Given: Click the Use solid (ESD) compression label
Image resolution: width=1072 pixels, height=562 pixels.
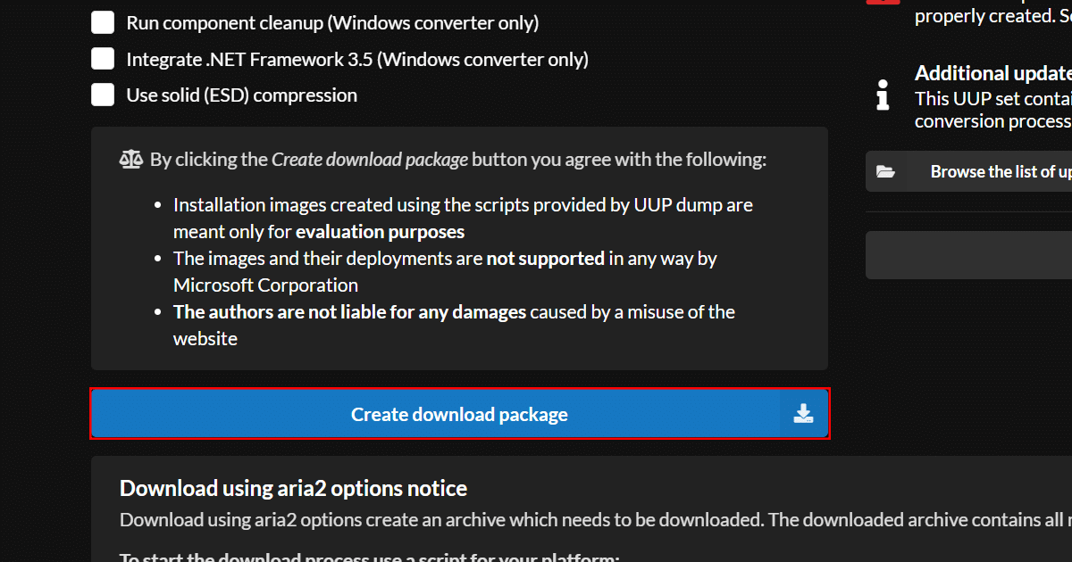Looking at the screenshot, I should (x=241, y=95).
